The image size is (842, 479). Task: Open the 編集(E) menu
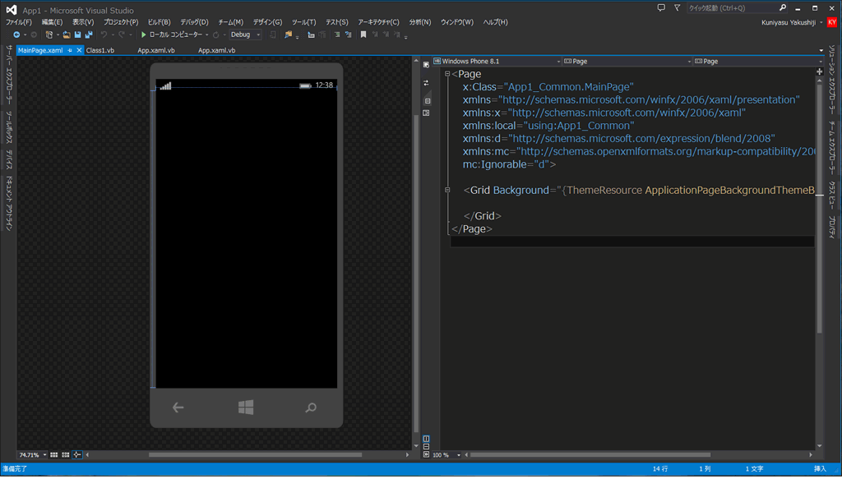point(52,22)
